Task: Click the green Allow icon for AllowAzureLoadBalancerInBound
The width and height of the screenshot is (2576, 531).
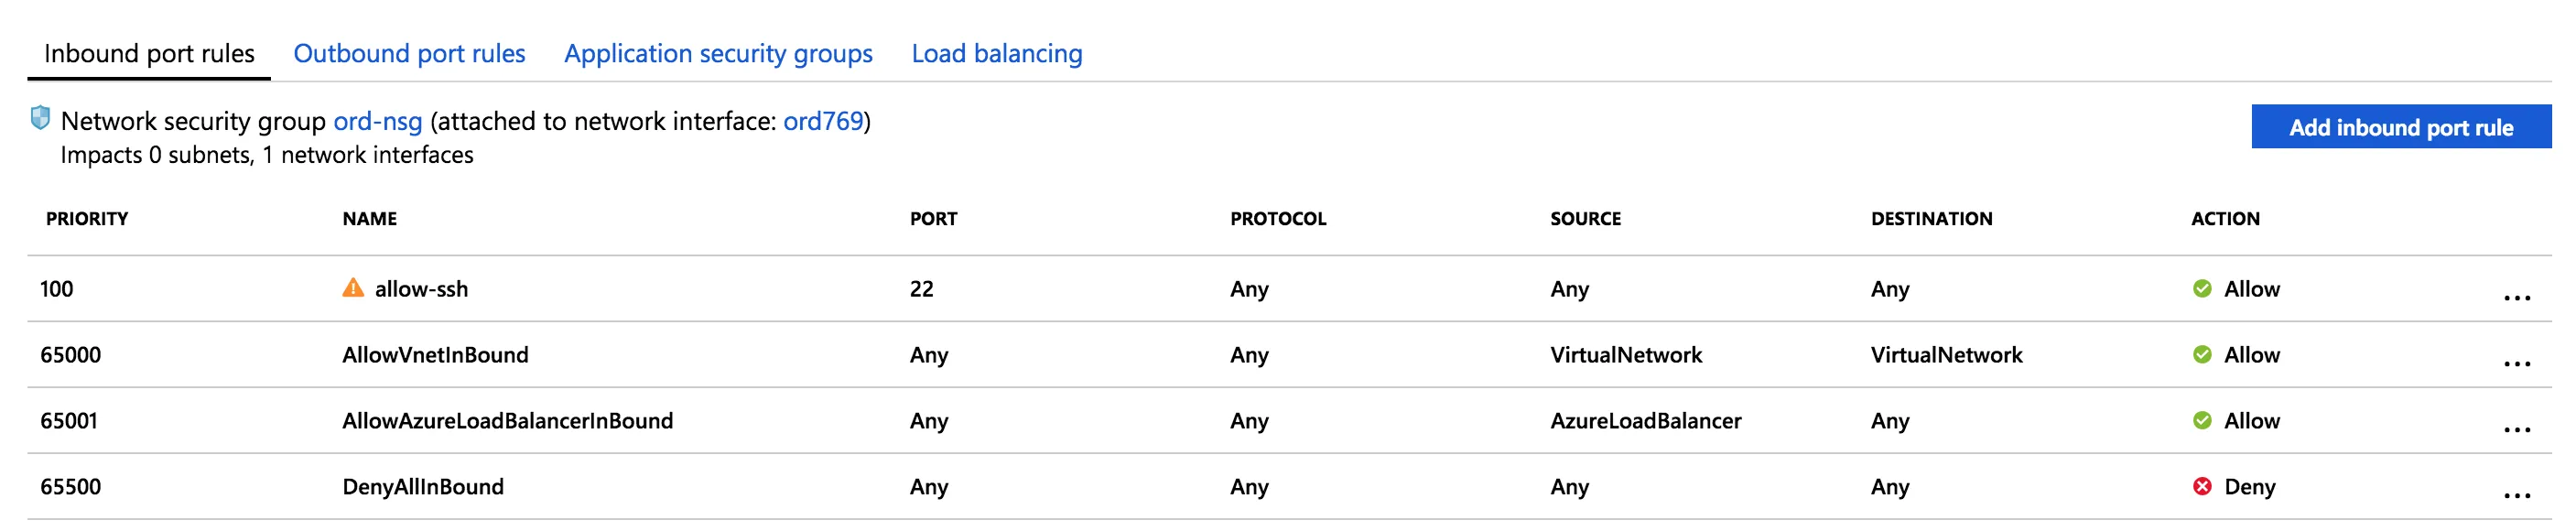Action: tap(2202, 421)
